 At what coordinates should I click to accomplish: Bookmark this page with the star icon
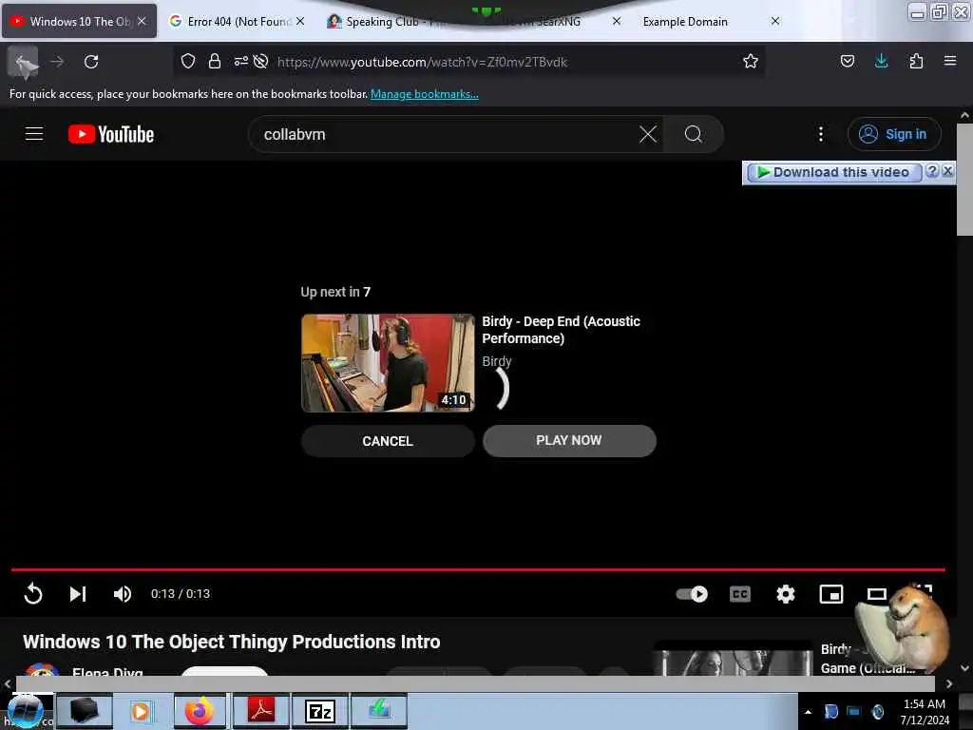pos(751,61)
